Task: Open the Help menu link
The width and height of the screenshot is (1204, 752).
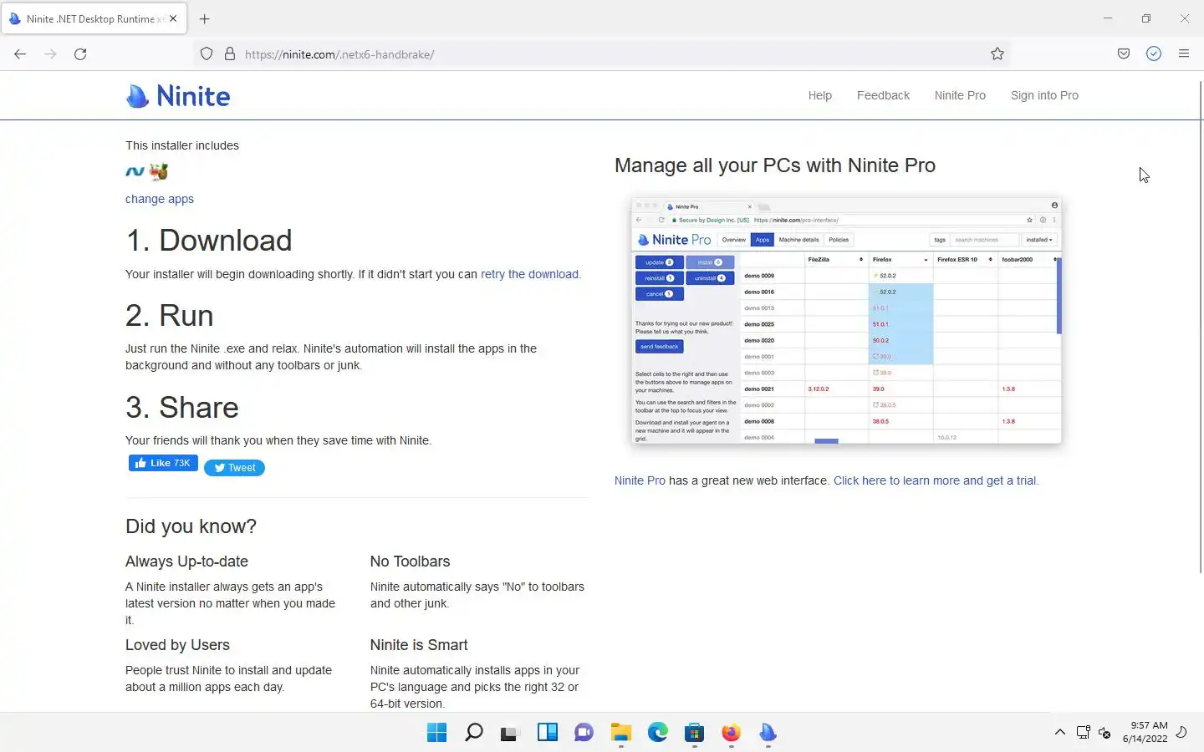Action: point(820,95)
